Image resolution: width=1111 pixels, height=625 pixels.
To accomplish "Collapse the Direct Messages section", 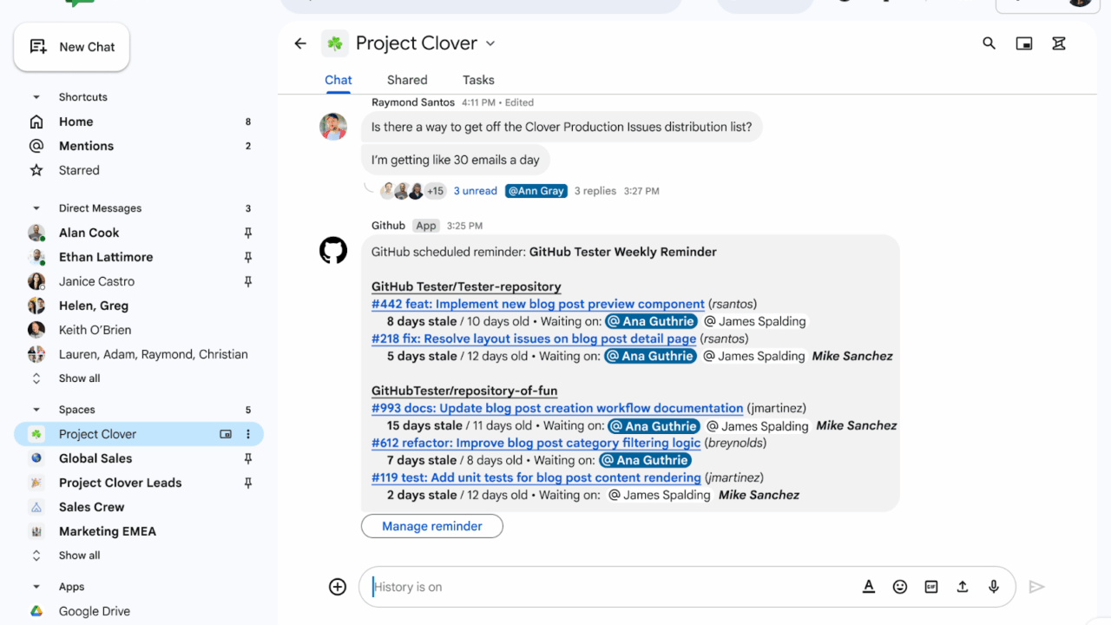I will click(36, 208).
